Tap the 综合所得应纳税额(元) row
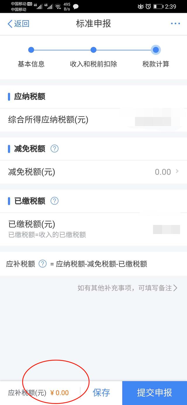Image resolution: width=187 pixels, height=405 pixels. tap(93, 120)
